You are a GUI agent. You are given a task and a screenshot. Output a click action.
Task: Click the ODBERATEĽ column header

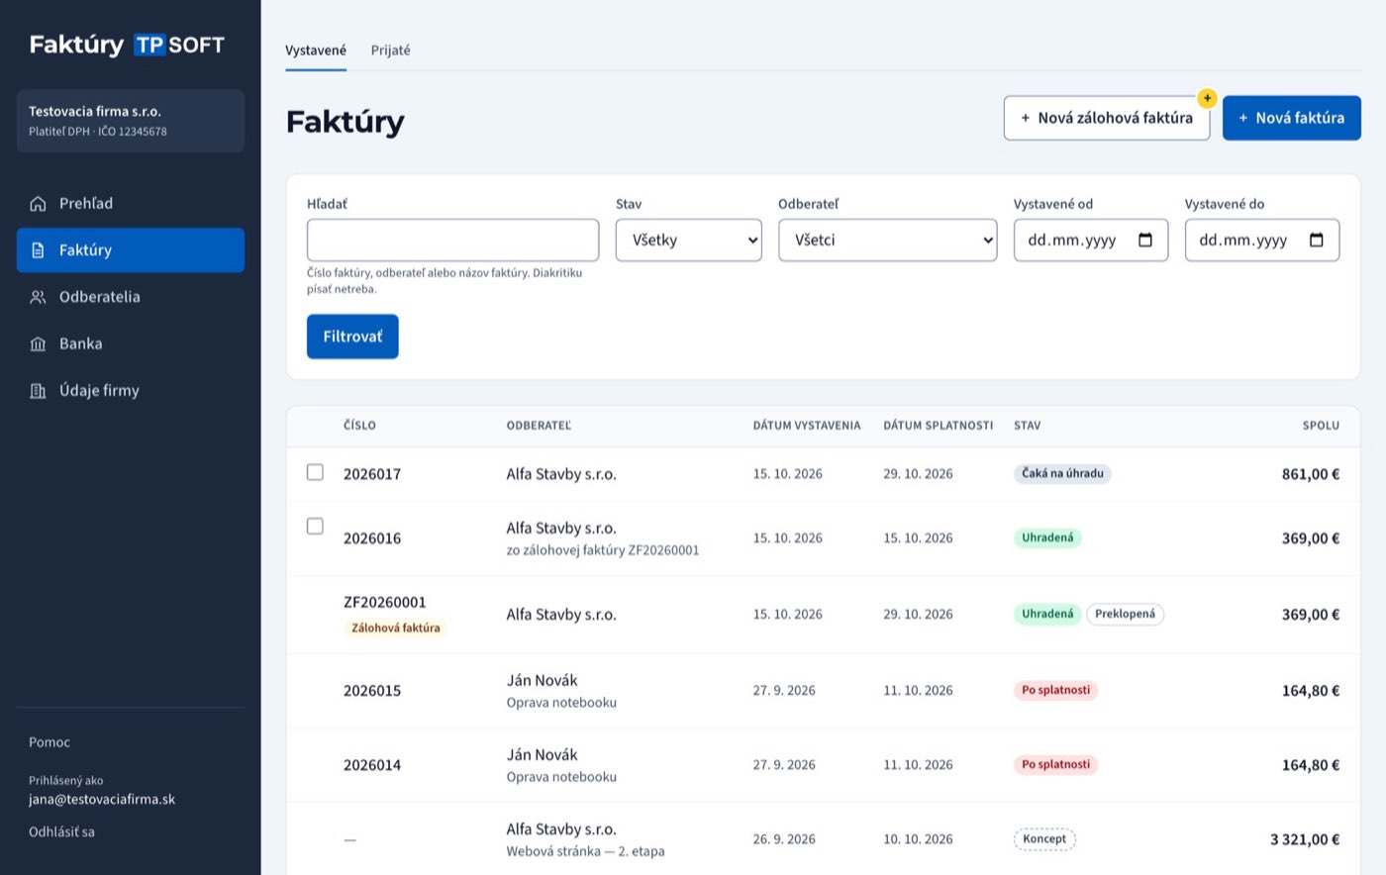click(x=539, y=426)
